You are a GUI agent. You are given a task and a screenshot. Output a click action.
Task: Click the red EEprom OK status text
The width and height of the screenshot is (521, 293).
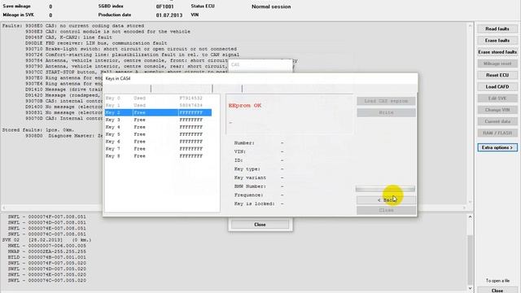[x=245, y=105]
